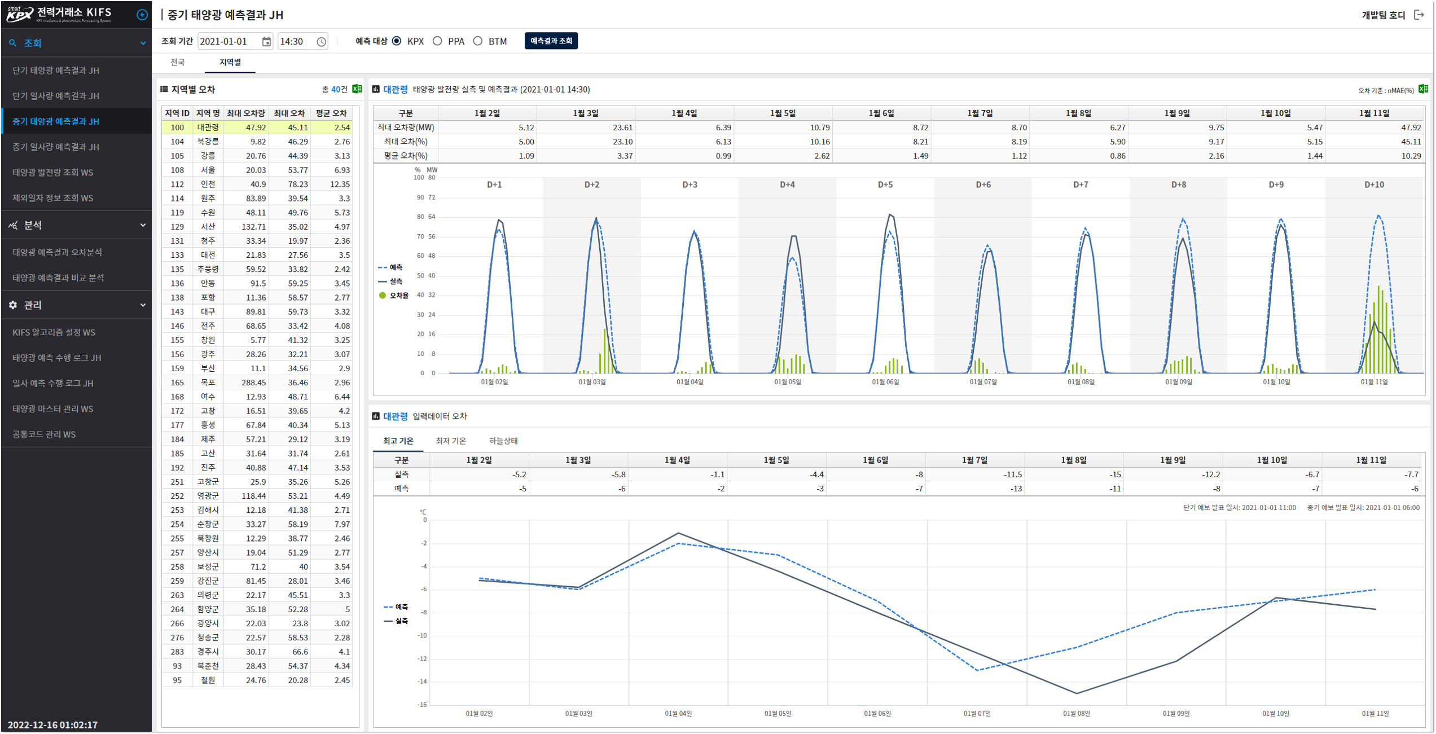Switch to the 전국 tab
This screenshot has height=734, width=1436.
click(x=178, y=62)
